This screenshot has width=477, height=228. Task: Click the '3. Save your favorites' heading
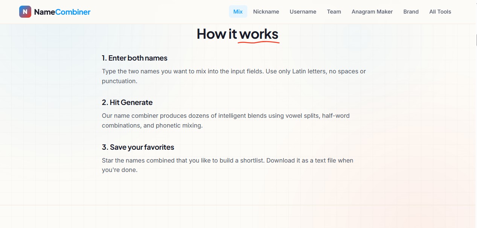pos(138,147)
